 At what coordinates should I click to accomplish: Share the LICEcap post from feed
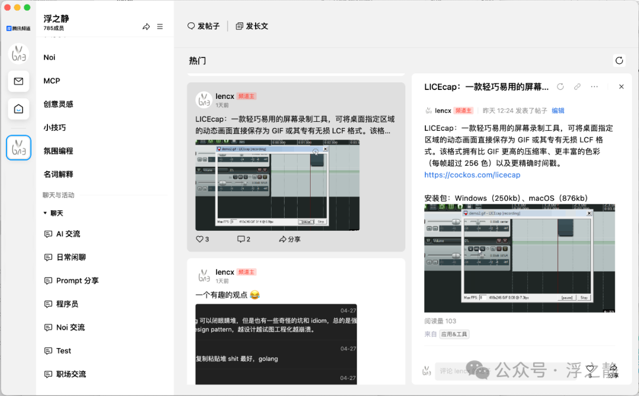290,239
